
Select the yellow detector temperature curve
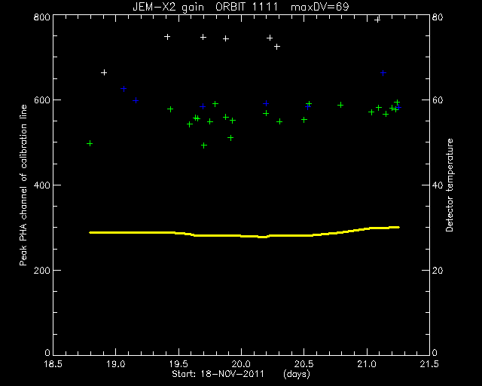244,233
